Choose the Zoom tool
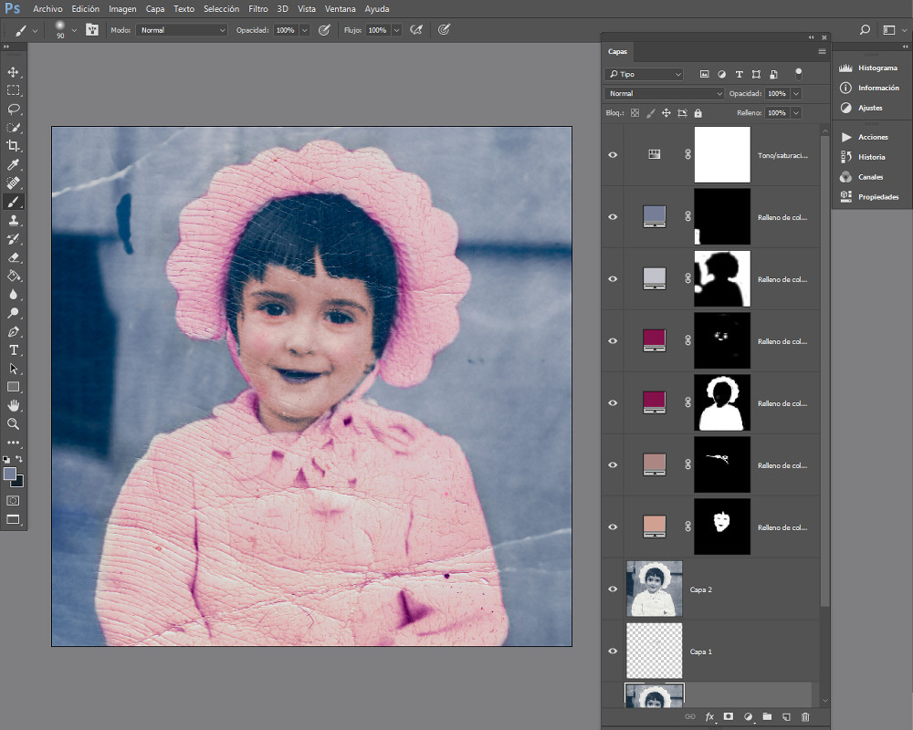 click(x=14, y=424)
